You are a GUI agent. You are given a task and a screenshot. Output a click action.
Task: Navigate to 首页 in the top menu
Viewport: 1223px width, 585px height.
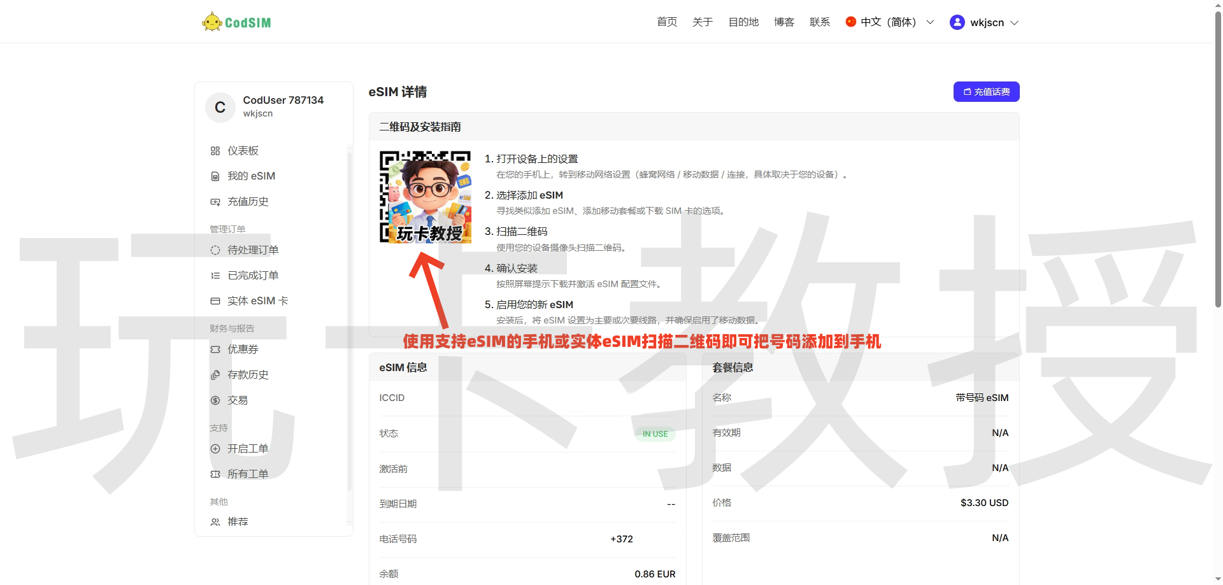pyautogui.click(x=666, y=22)
